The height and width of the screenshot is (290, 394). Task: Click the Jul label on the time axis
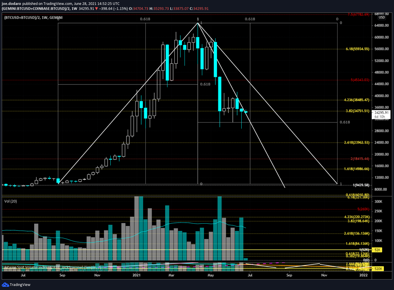point(23,275)
